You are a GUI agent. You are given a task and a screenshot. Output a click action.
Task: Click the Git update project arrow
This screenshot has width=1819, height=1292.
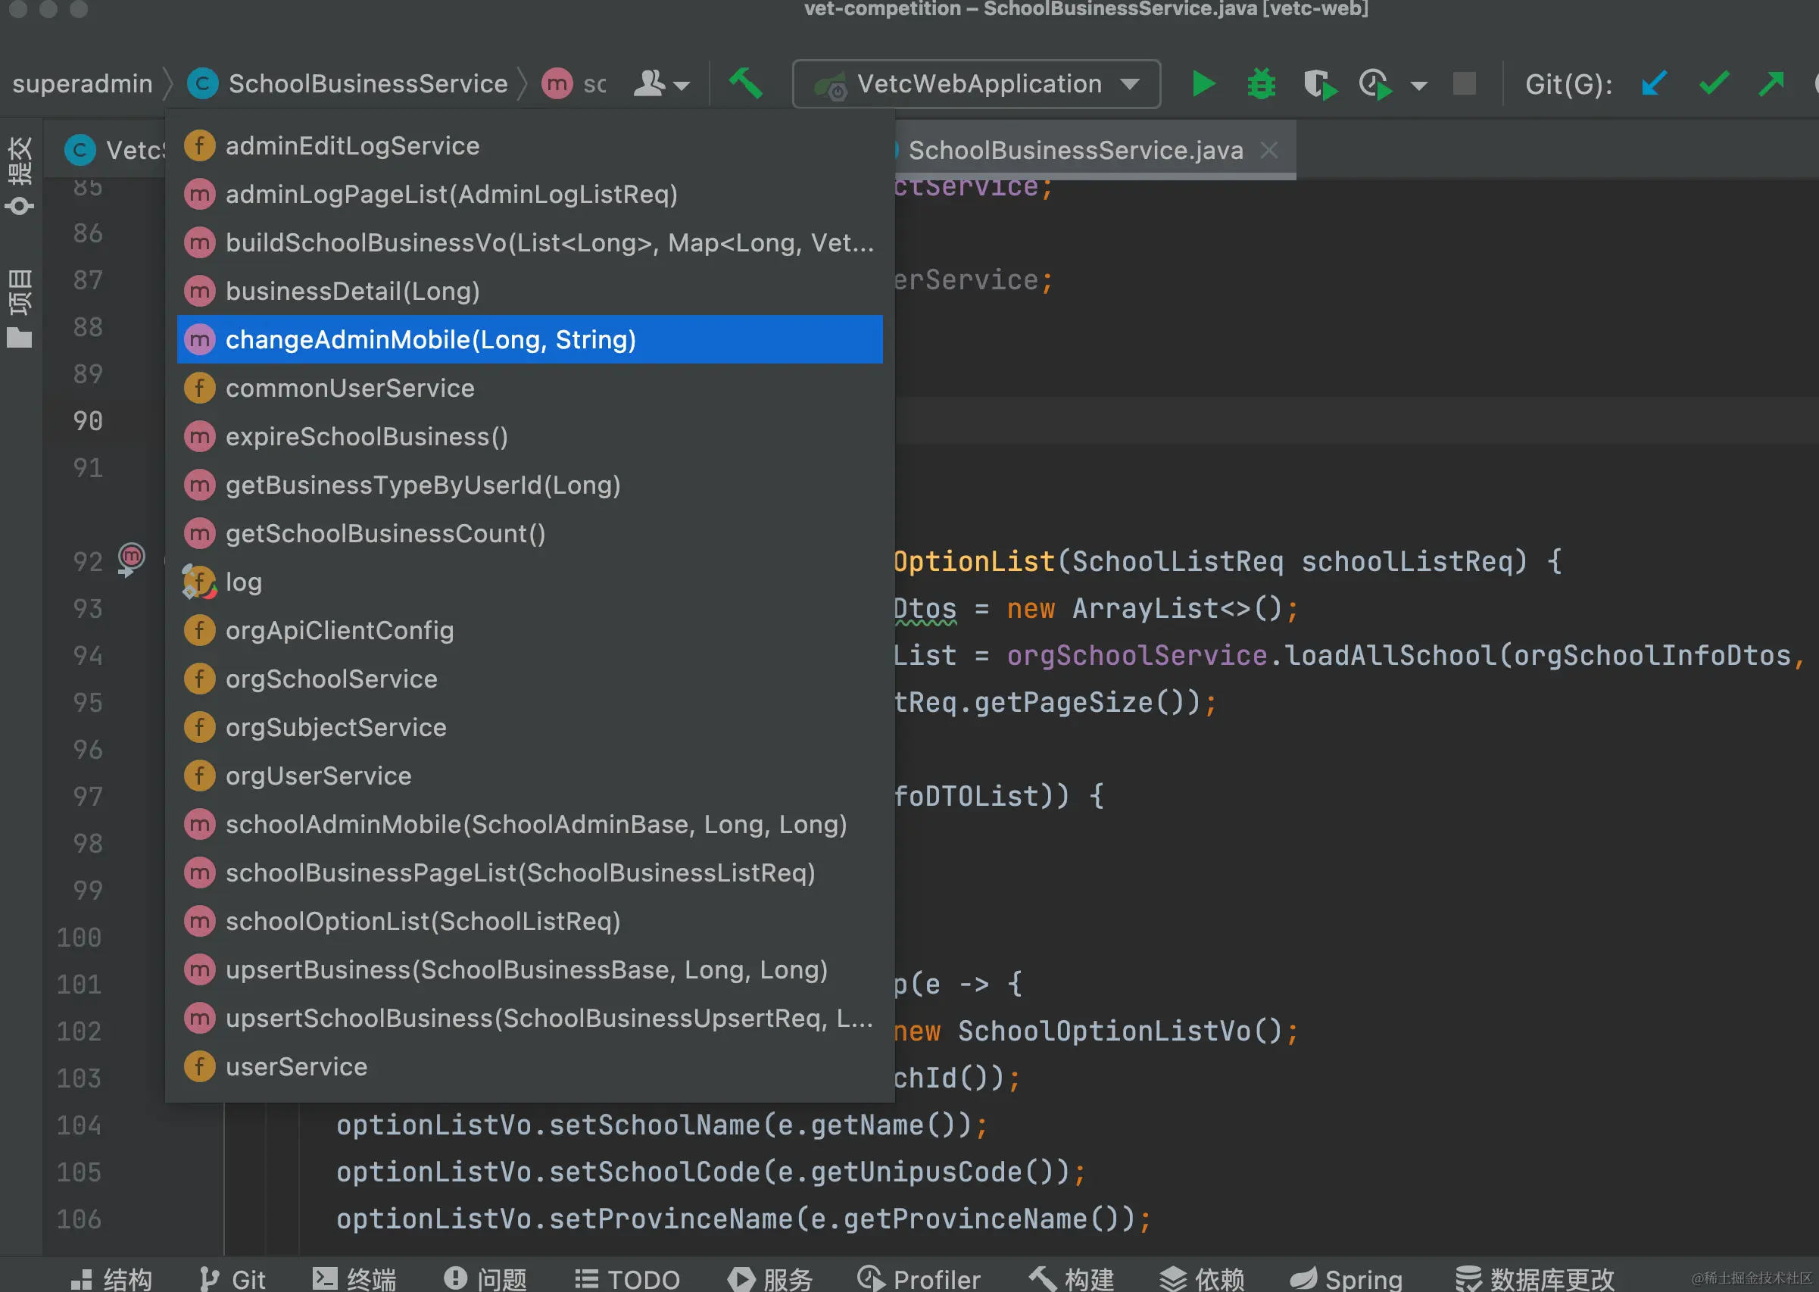[x=1655, y=83]
